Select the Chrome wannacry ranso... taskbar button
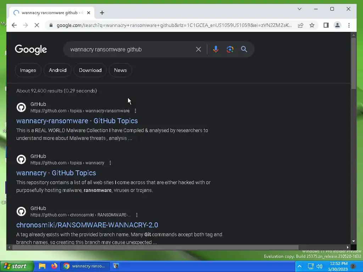363x272 pixels. tap(85, 266)
